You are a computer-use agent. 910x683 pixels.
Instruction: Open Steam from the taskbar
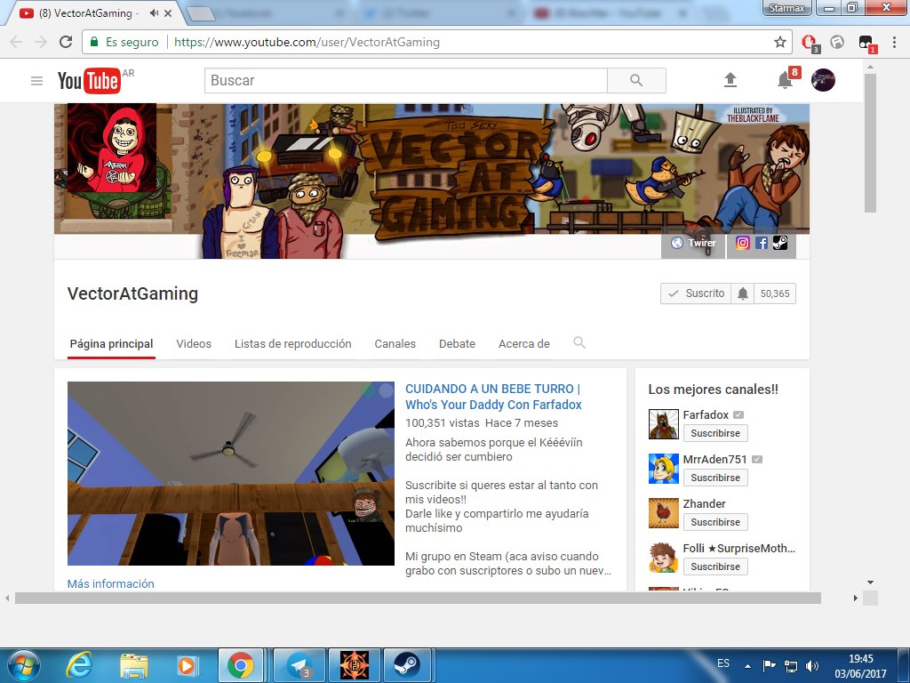407,665
